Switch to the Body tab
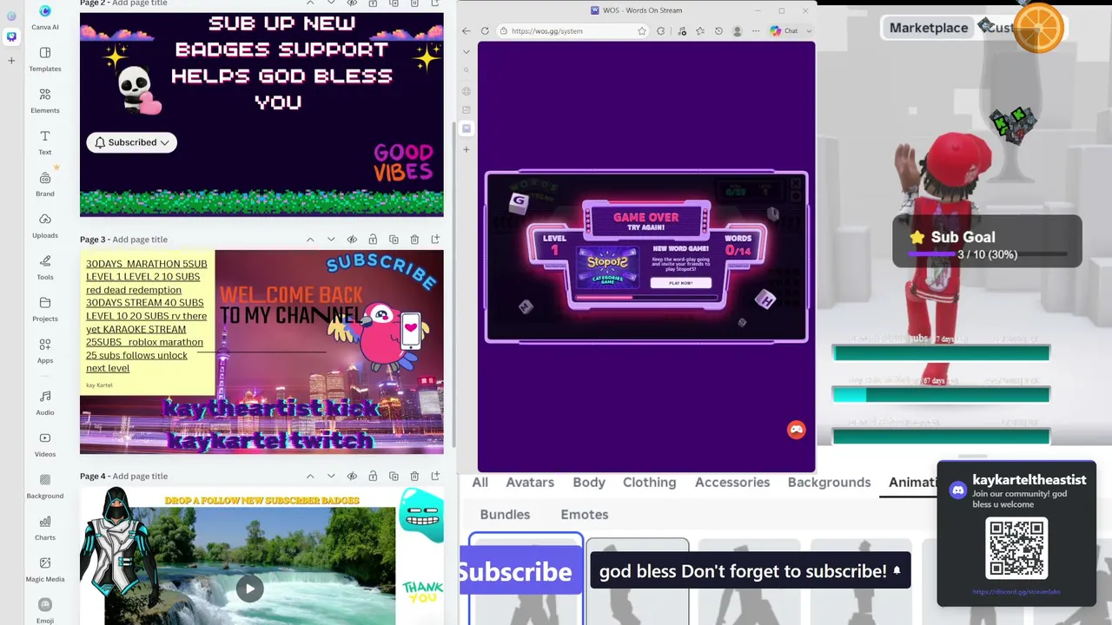 [x=589, y=483]
